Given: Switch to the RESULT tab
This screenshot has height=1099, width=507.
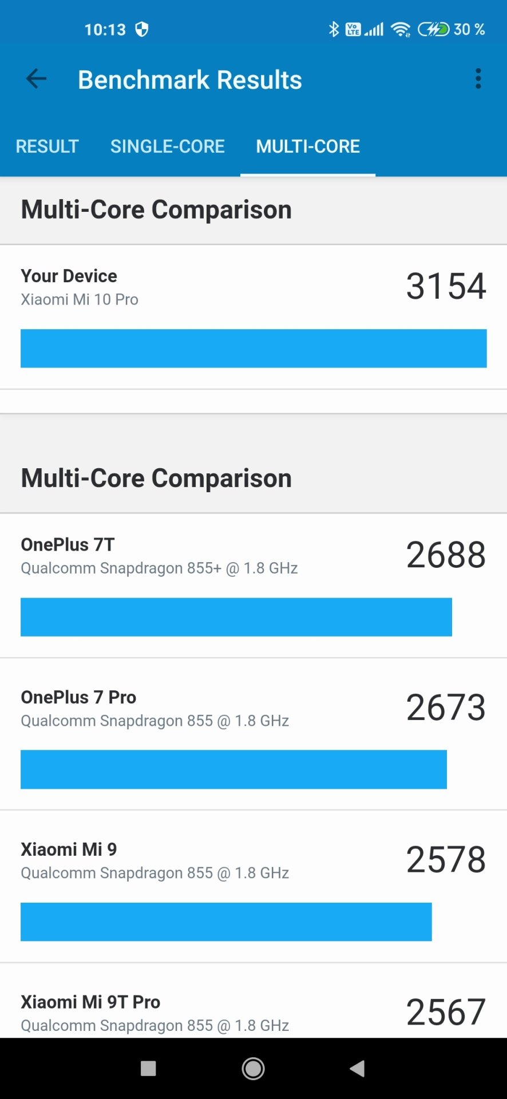Looking at the screenshot, I should tap(47, 147).
